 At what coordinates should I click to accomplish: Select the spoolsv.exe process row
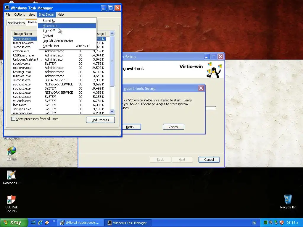point(59,64)
